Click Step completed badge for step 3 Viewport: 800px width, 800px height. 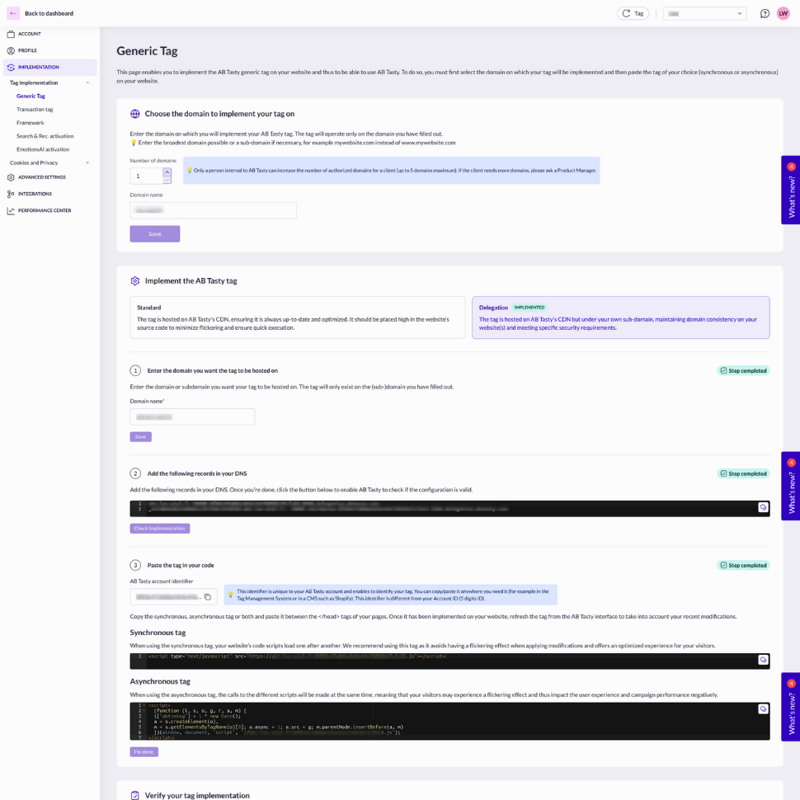pyautogui.click(x=743, y=565)
